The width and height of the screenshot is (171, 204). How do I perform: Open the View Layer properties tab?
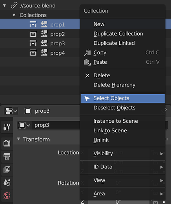[x=7, y=170]
